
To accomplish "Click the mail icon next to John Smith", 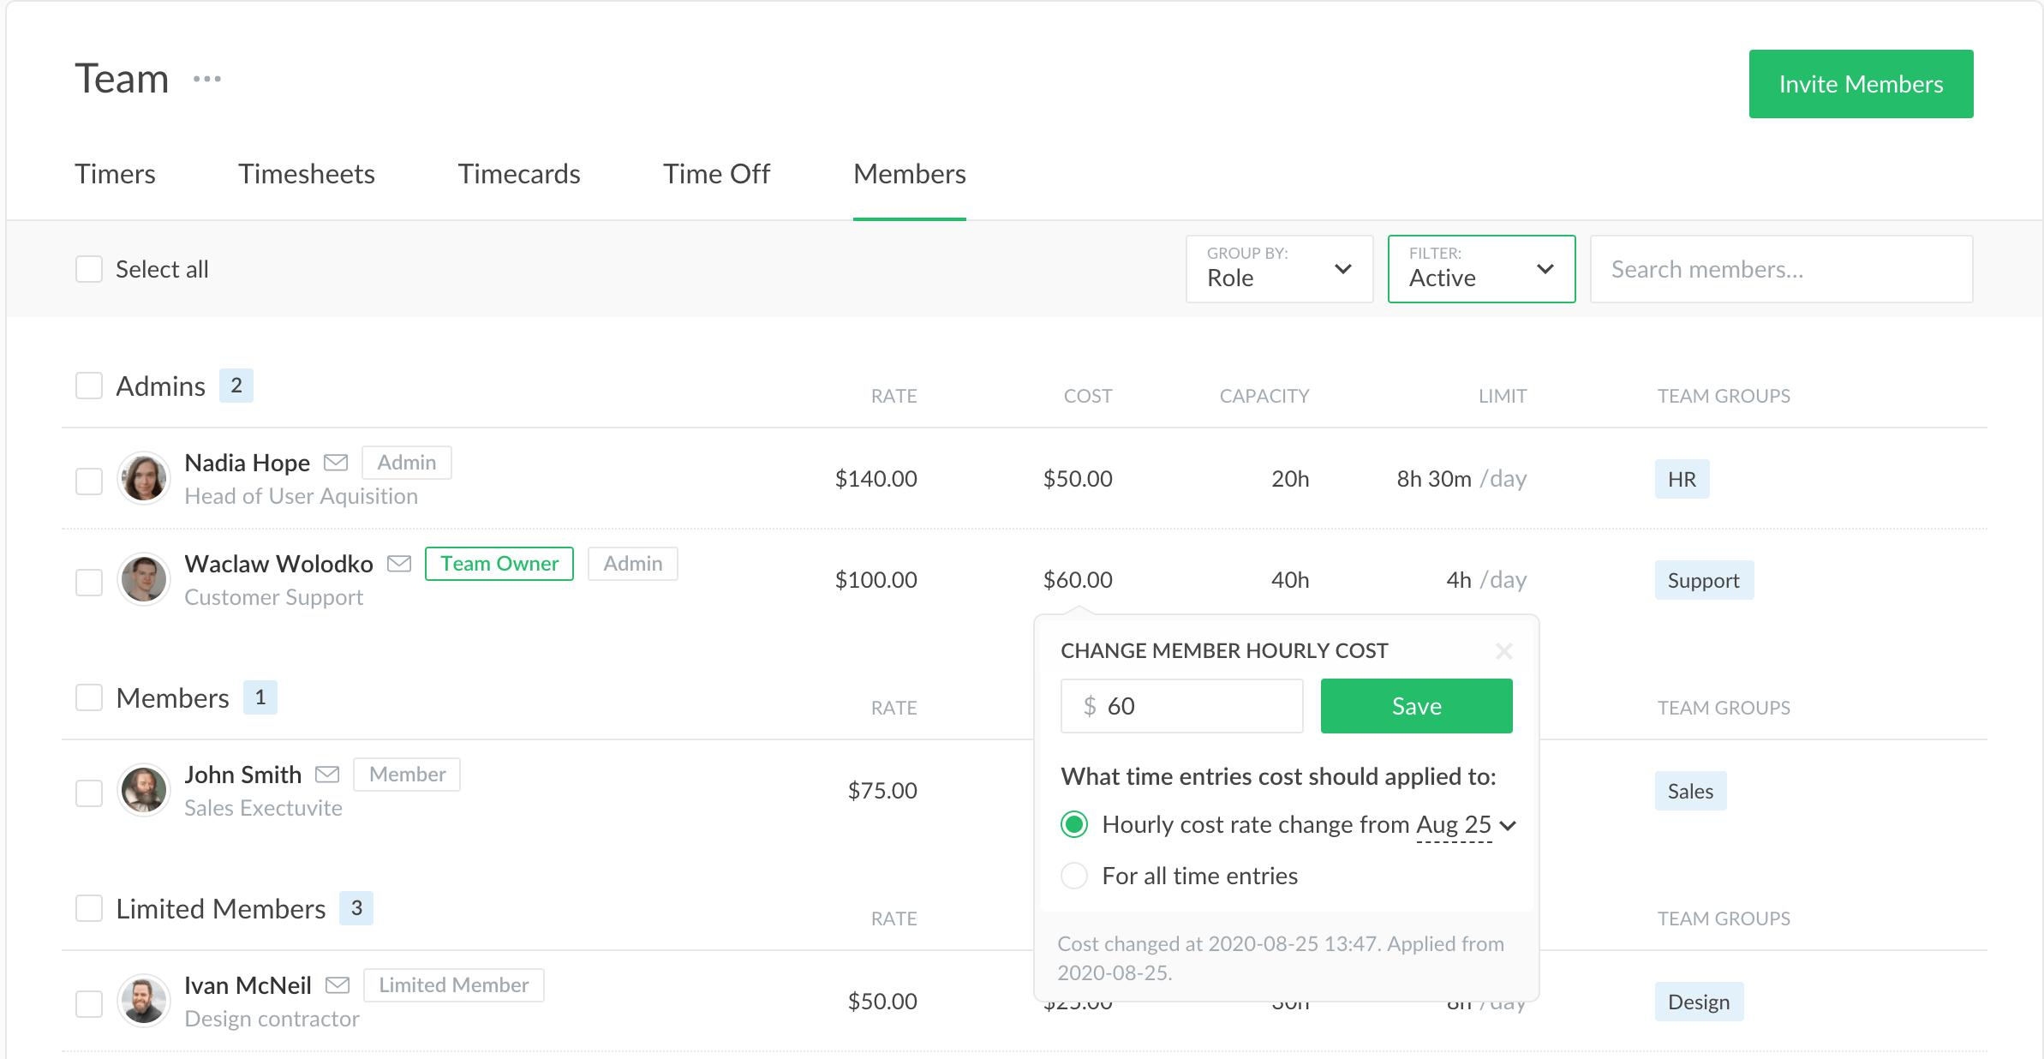I will [327, 775].
